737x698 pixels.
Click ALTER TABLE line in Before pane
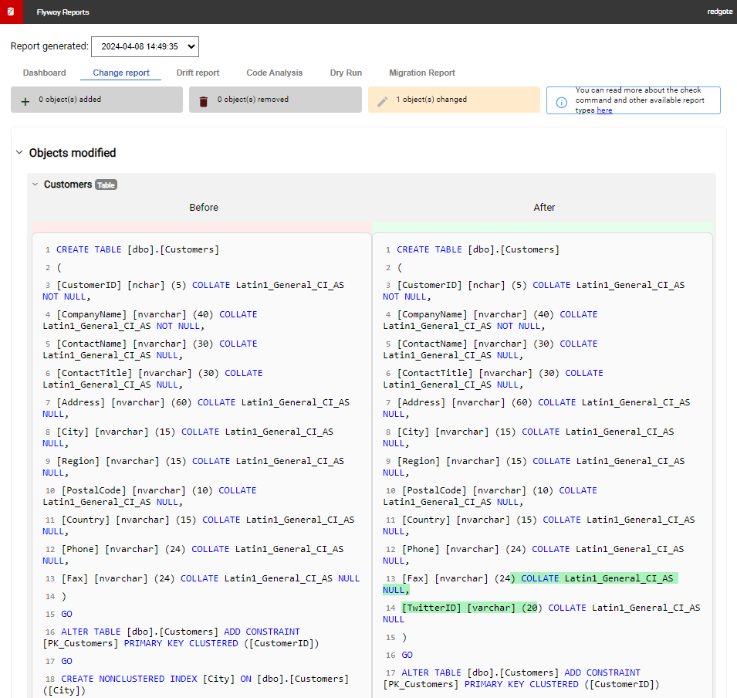coord(181,637)
